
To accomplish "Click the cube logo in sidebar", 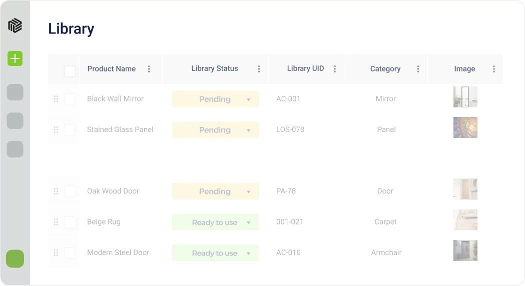I will (x=15, y=25).
